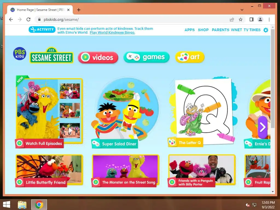Play The Monster on the Street Song video
This screenshot has width=280, height=210.
click(125, 171)
